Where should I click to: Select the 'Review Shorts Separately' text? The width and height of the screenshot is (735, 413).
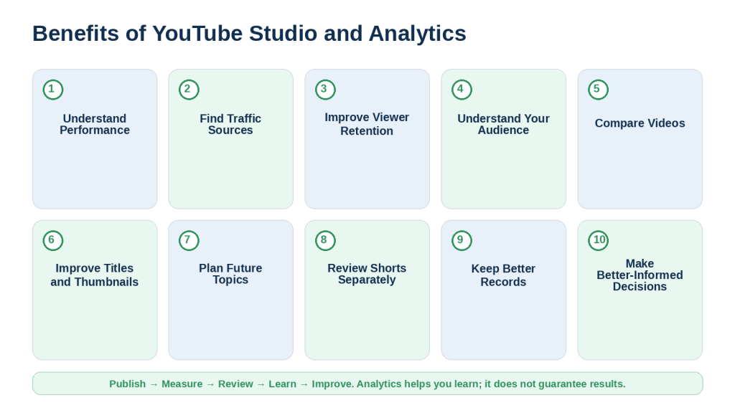(367, 274)
